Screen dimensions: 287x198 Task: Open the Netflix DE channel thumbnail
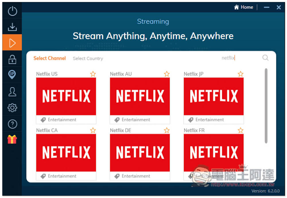140,153
